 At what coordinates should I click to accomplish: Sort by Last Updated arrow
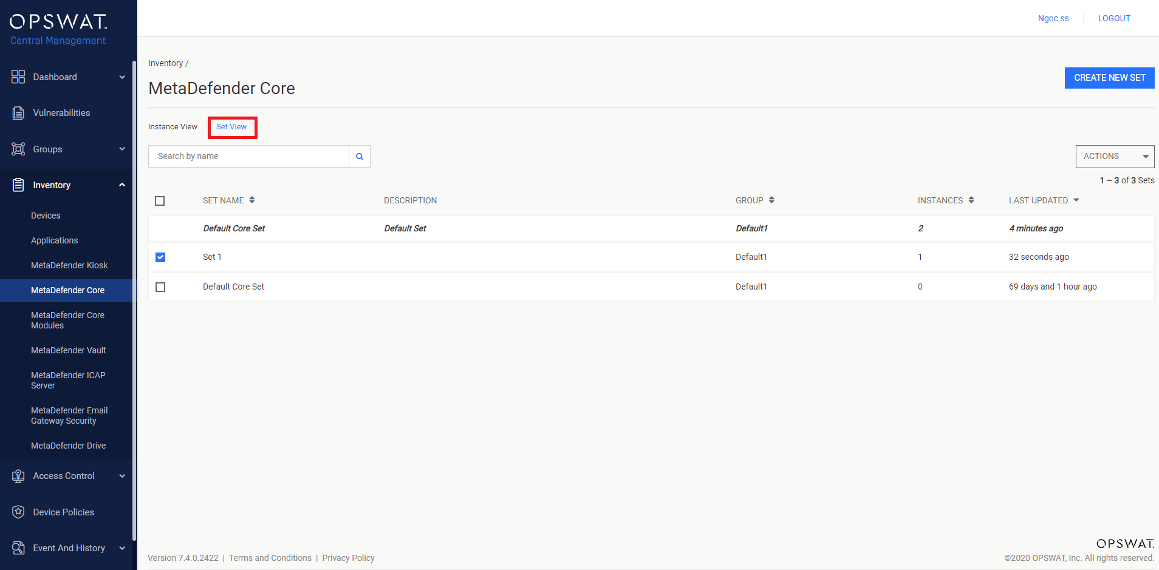coord(1076,200)
